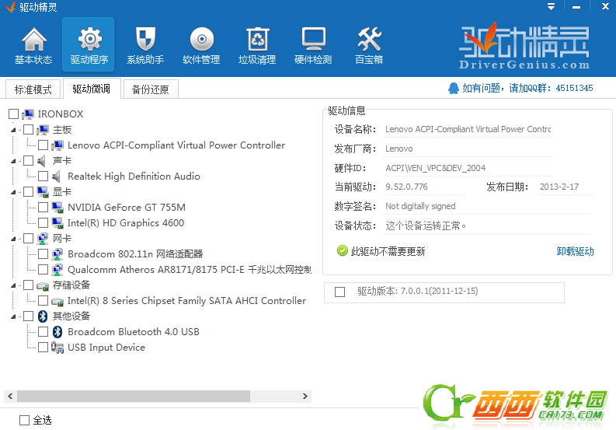Click the USB Input Device icon

pos(57,348)
